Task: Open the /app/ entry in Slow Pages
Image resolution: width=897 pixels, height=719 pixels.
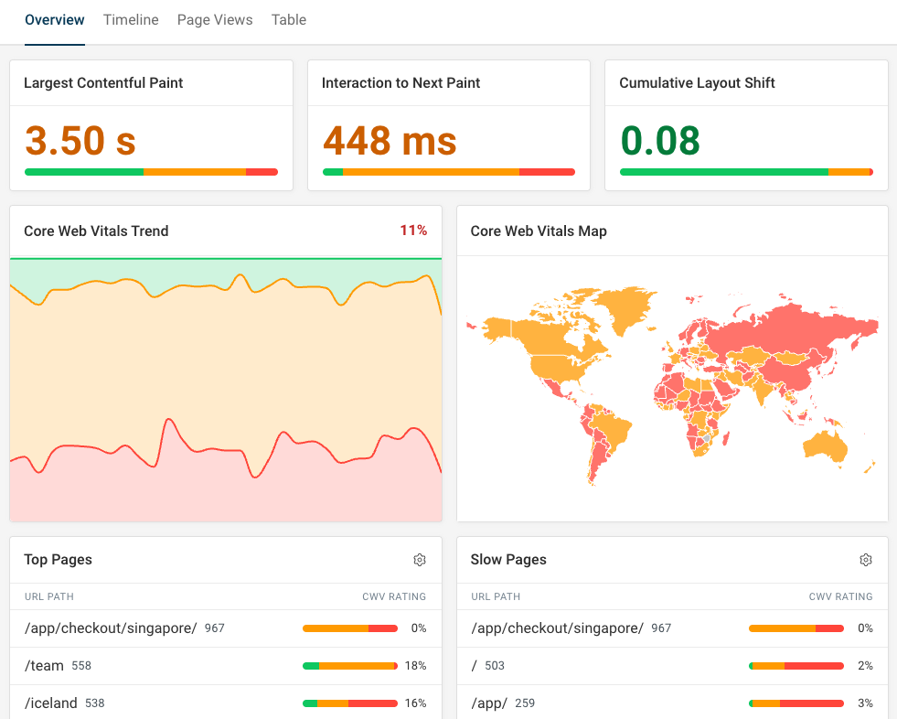Action: [x=489, y=703]
